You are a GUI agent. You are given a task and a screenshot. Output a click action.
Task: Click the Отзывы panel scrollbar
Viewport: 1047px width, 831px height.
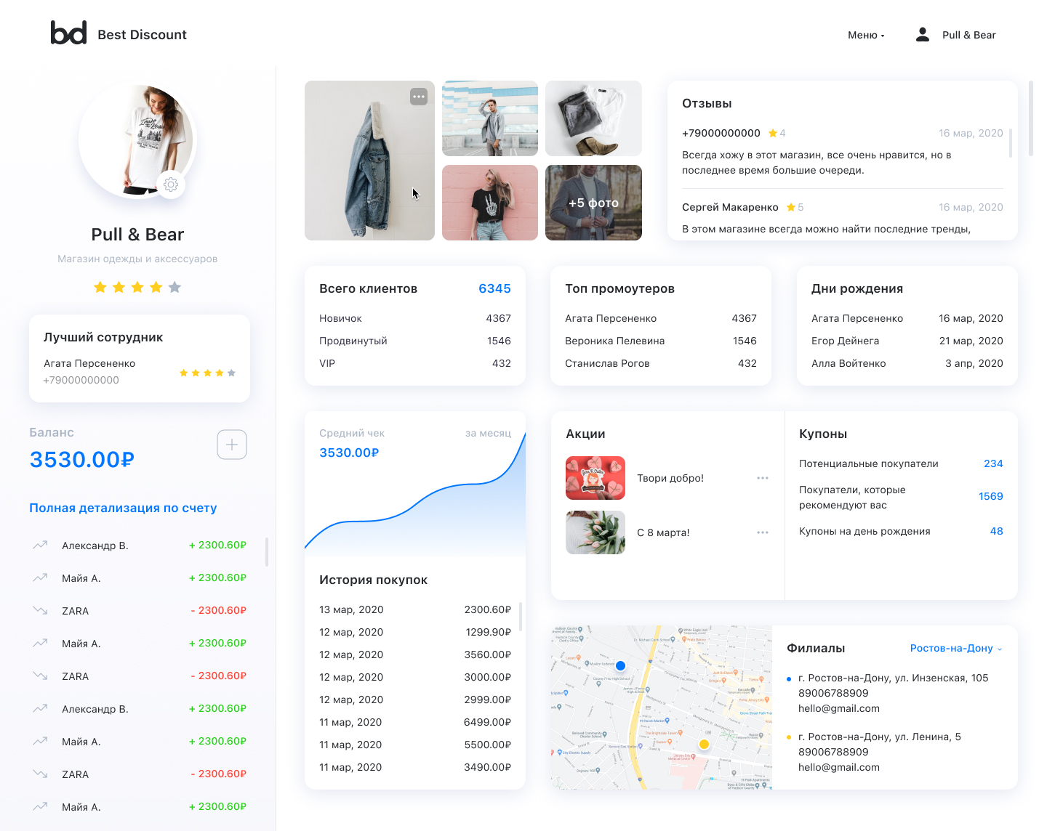point(1011,143)
